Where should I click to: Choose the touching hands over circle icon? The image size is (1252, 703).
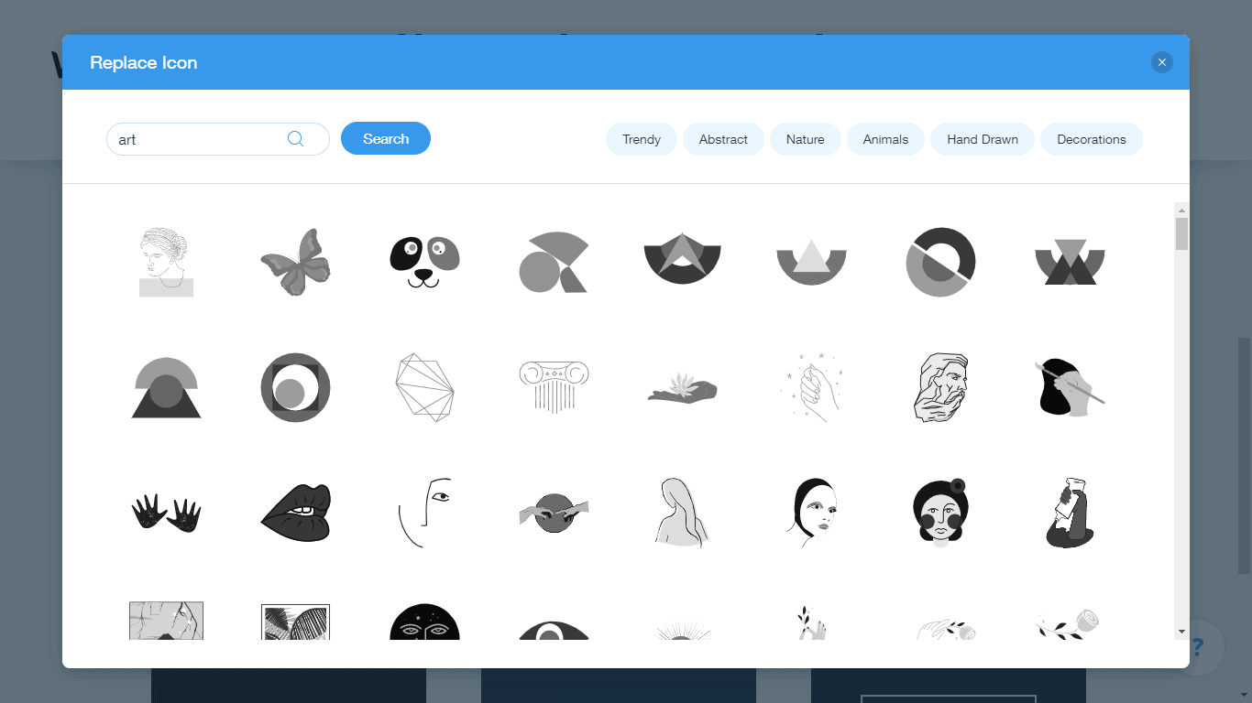point(554,513)
